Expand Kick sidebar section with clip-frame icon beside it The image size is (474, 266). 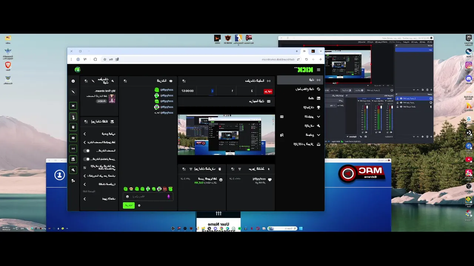coord(300,117)
